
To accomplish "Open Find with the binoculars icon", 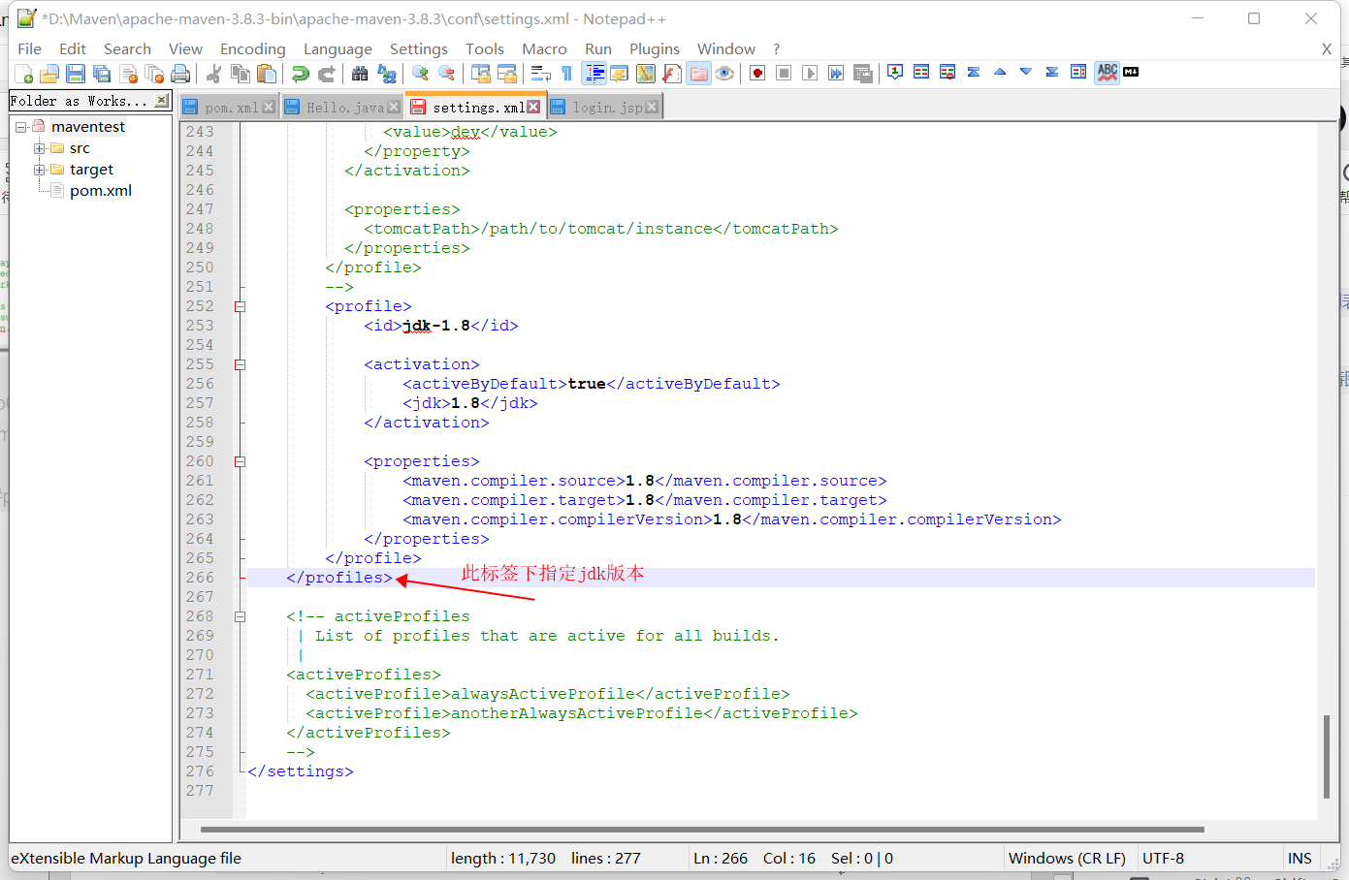I will click(360, 74).
